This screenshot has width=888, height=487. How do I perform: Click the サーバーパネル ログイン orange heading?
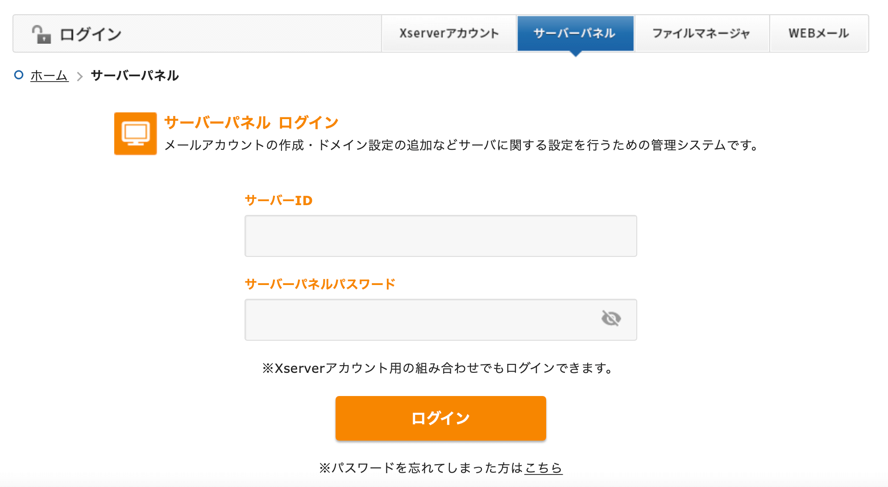(251, 123)
